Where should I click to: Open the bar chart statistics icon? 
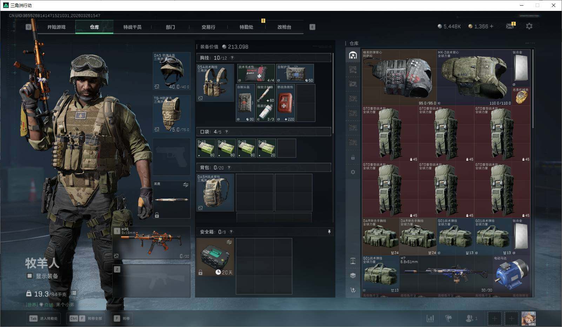point(430,318)
